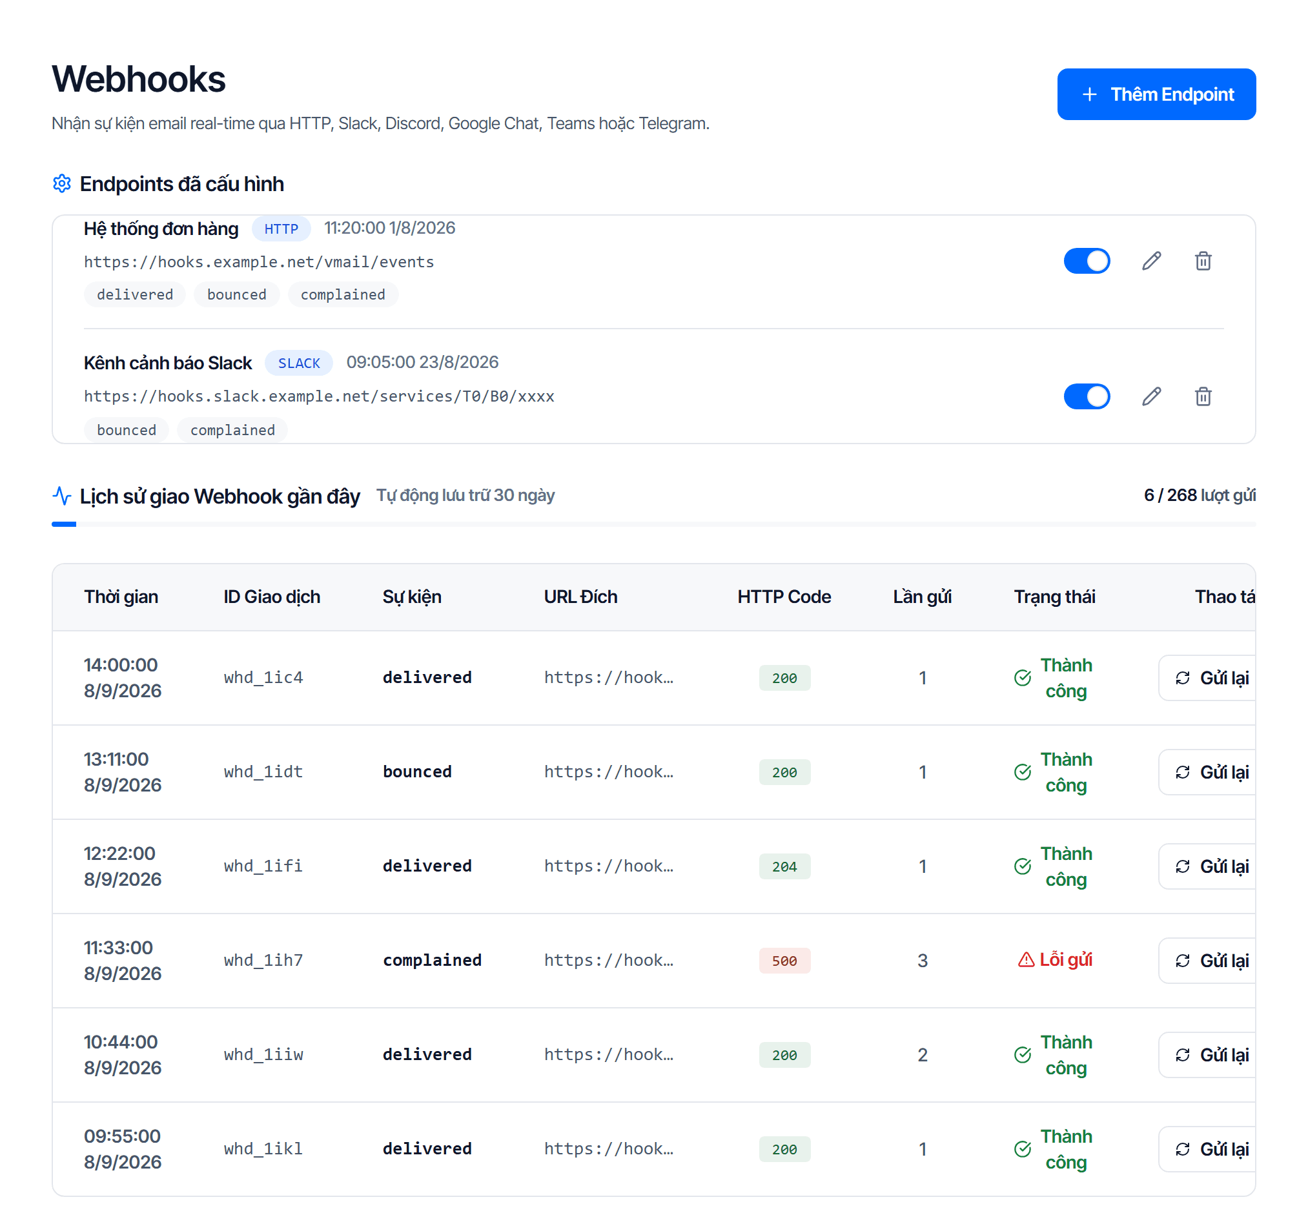Edit the Kênh cảnh báo Slack endpoint
This screenshot has height=1226, width=1308.
click(x=1151, y=396)
